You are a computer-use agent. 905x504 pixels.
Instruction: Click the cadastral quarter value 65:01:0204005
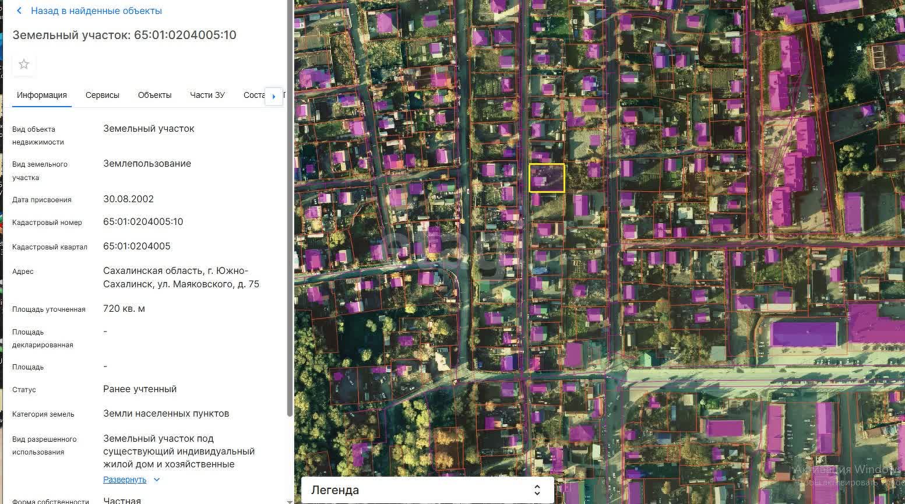(x=137, y=246)
